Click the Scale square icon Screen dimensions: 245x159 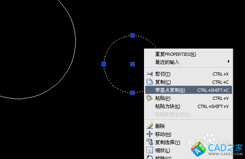[x=150, y=150]
